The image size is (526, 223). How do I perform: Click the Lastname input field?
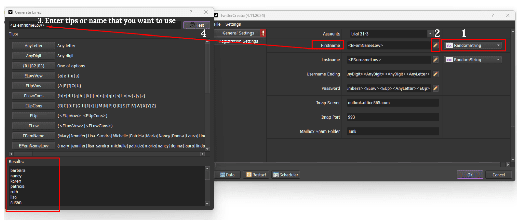pos(389,60)
